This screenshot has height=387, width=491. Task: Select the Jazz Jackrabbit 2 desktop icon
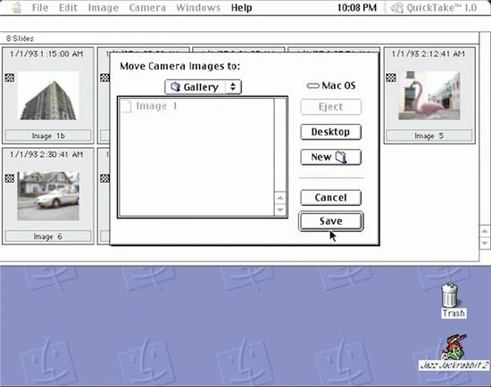[454, 347]
